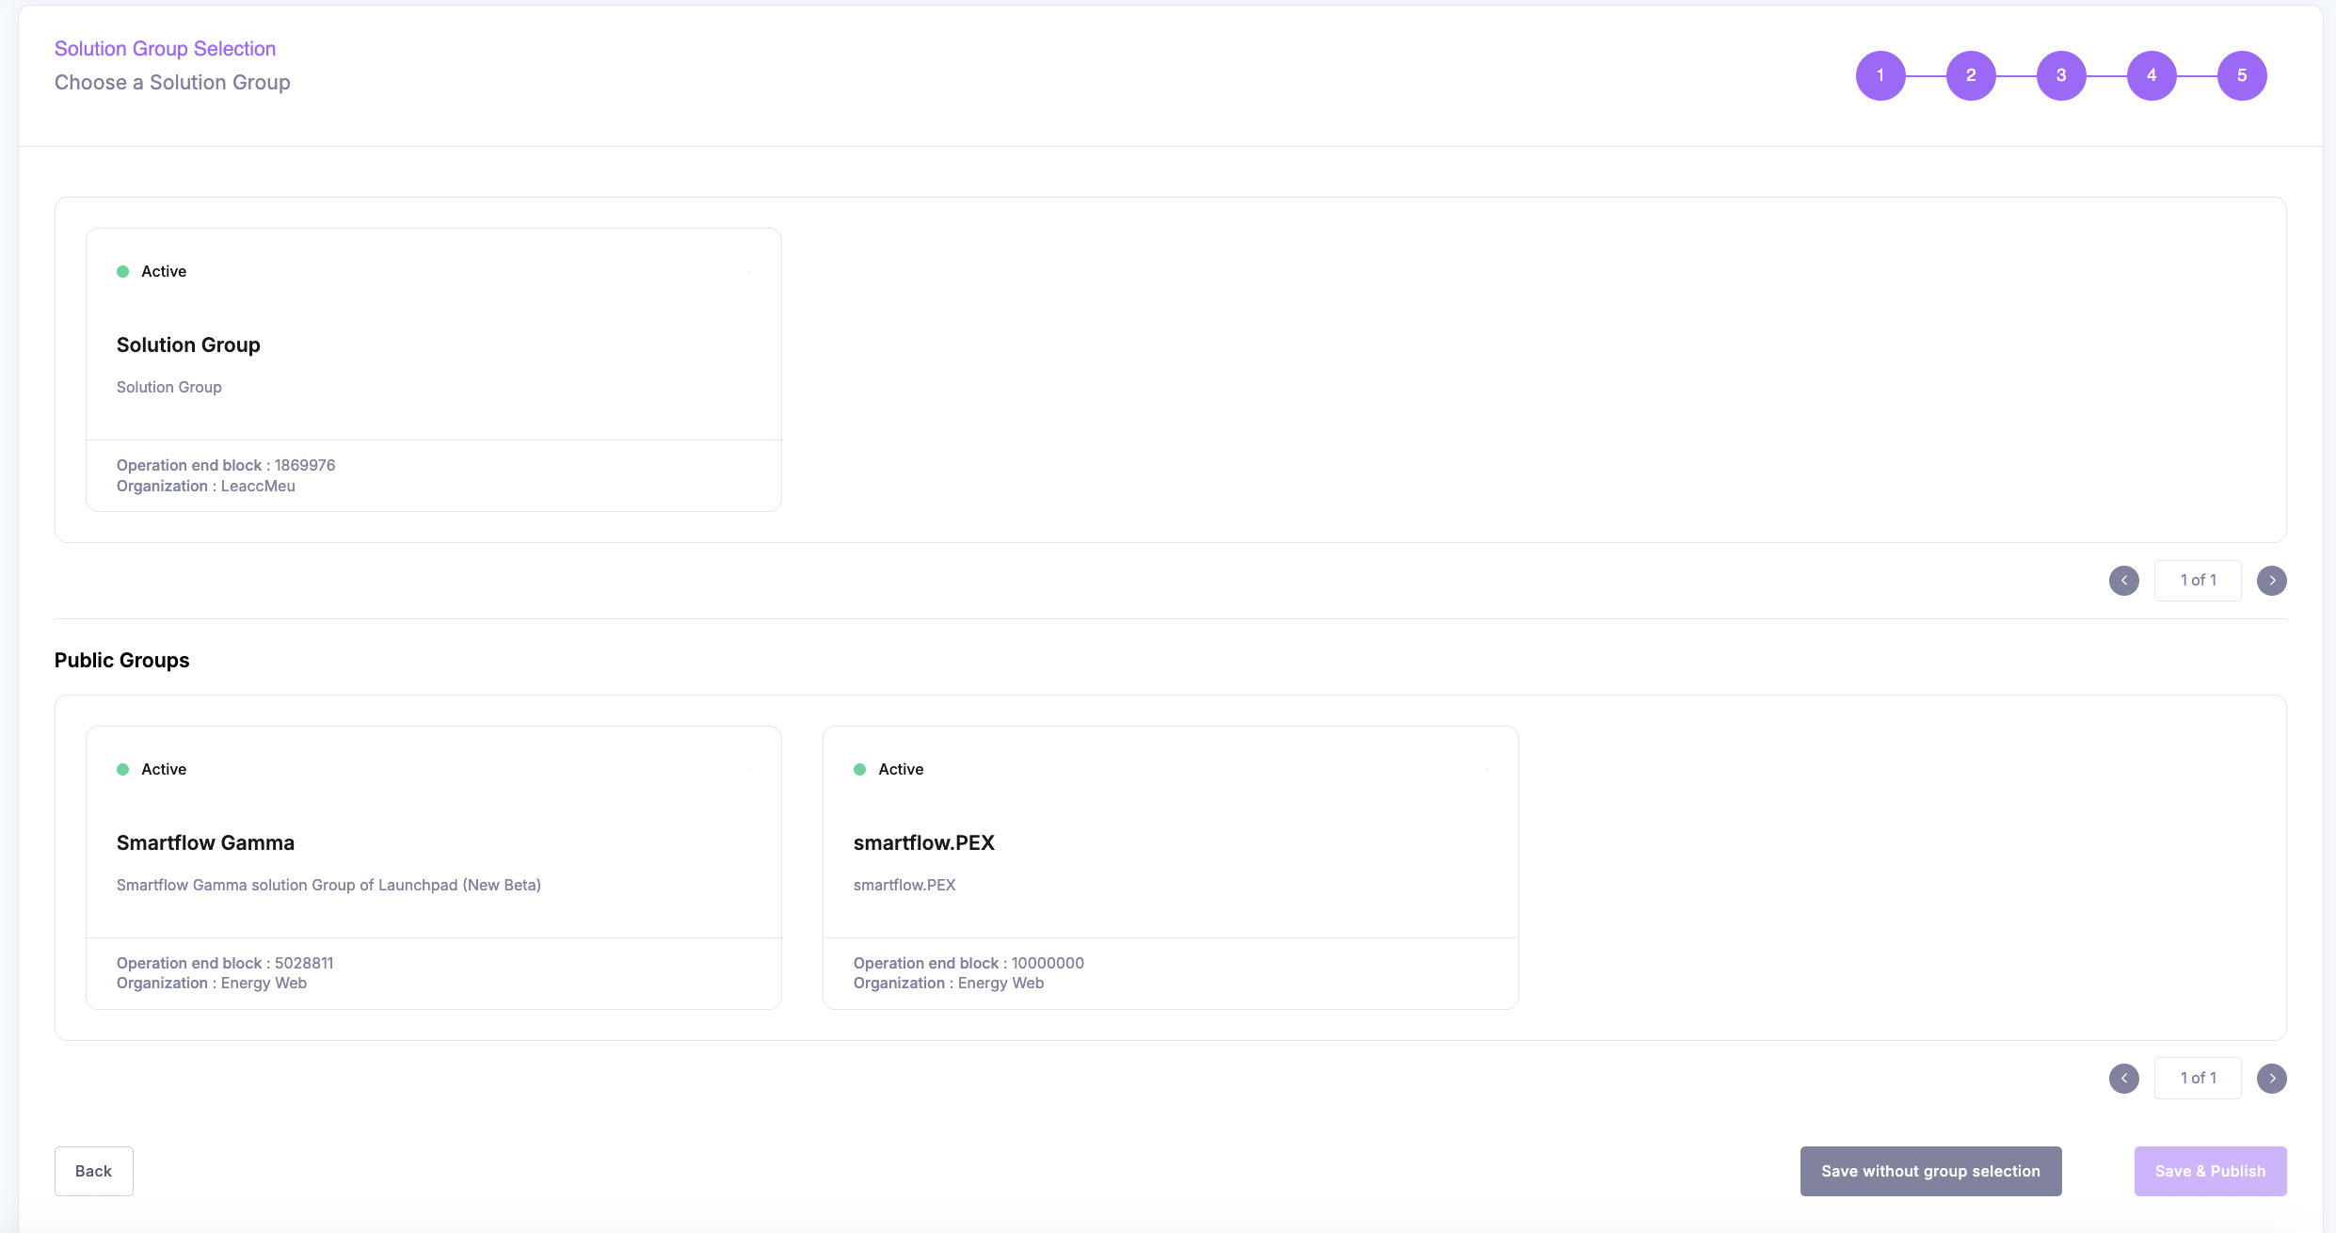The height and width of the screenshot is (1233, 2336).
Task: Jump to step 2 in progress stepper
Action: (1971, 75)
